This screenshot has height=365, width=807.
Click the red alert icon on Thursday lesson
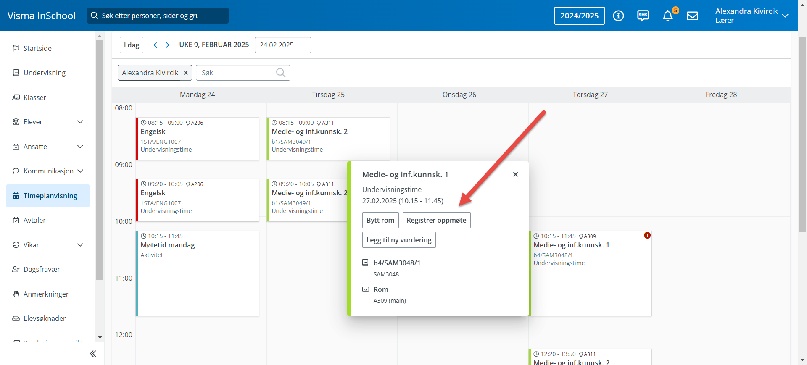[x=647, y=235]
